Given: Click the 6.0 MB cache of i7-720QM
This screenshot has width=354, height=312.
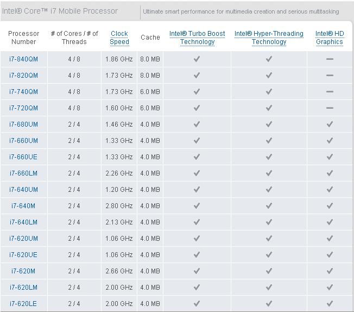Looking at the screenshot, I should coord(150,108).
